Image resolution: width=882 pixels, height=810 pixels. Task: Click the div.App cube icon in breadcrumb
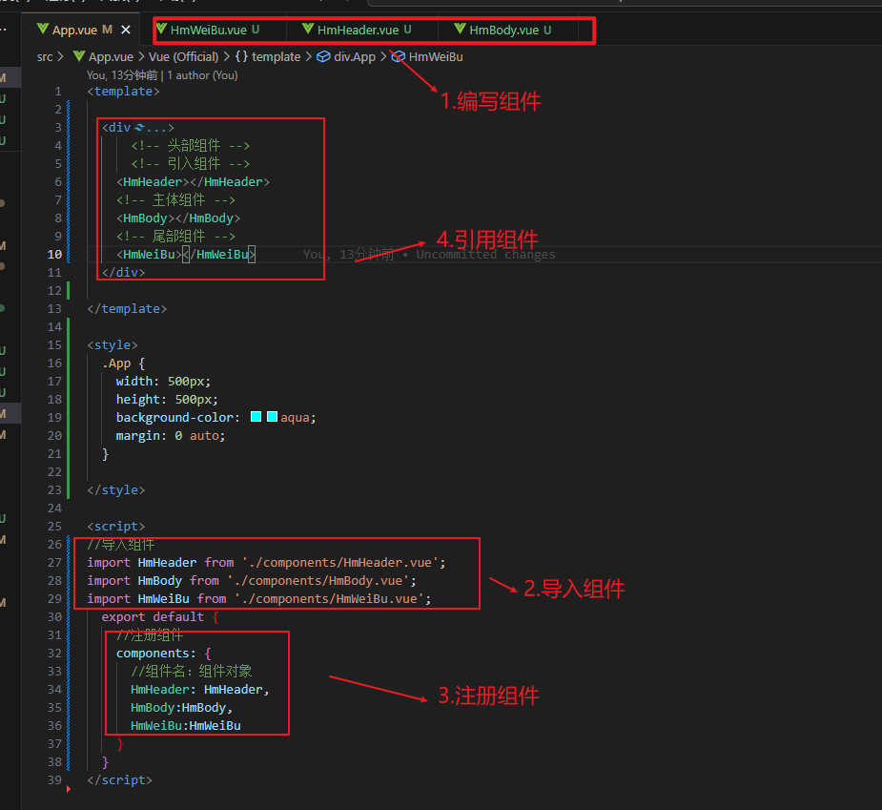pos(323,57)
